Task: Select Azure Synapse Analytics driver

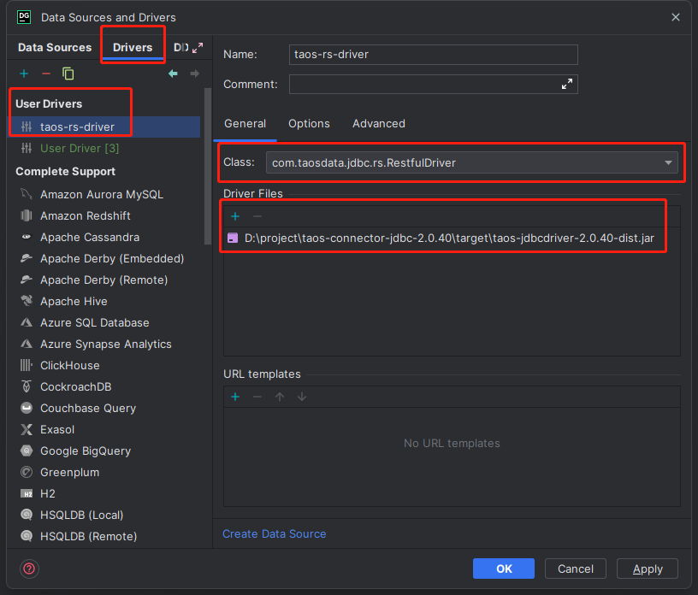Action: (104, 344)
